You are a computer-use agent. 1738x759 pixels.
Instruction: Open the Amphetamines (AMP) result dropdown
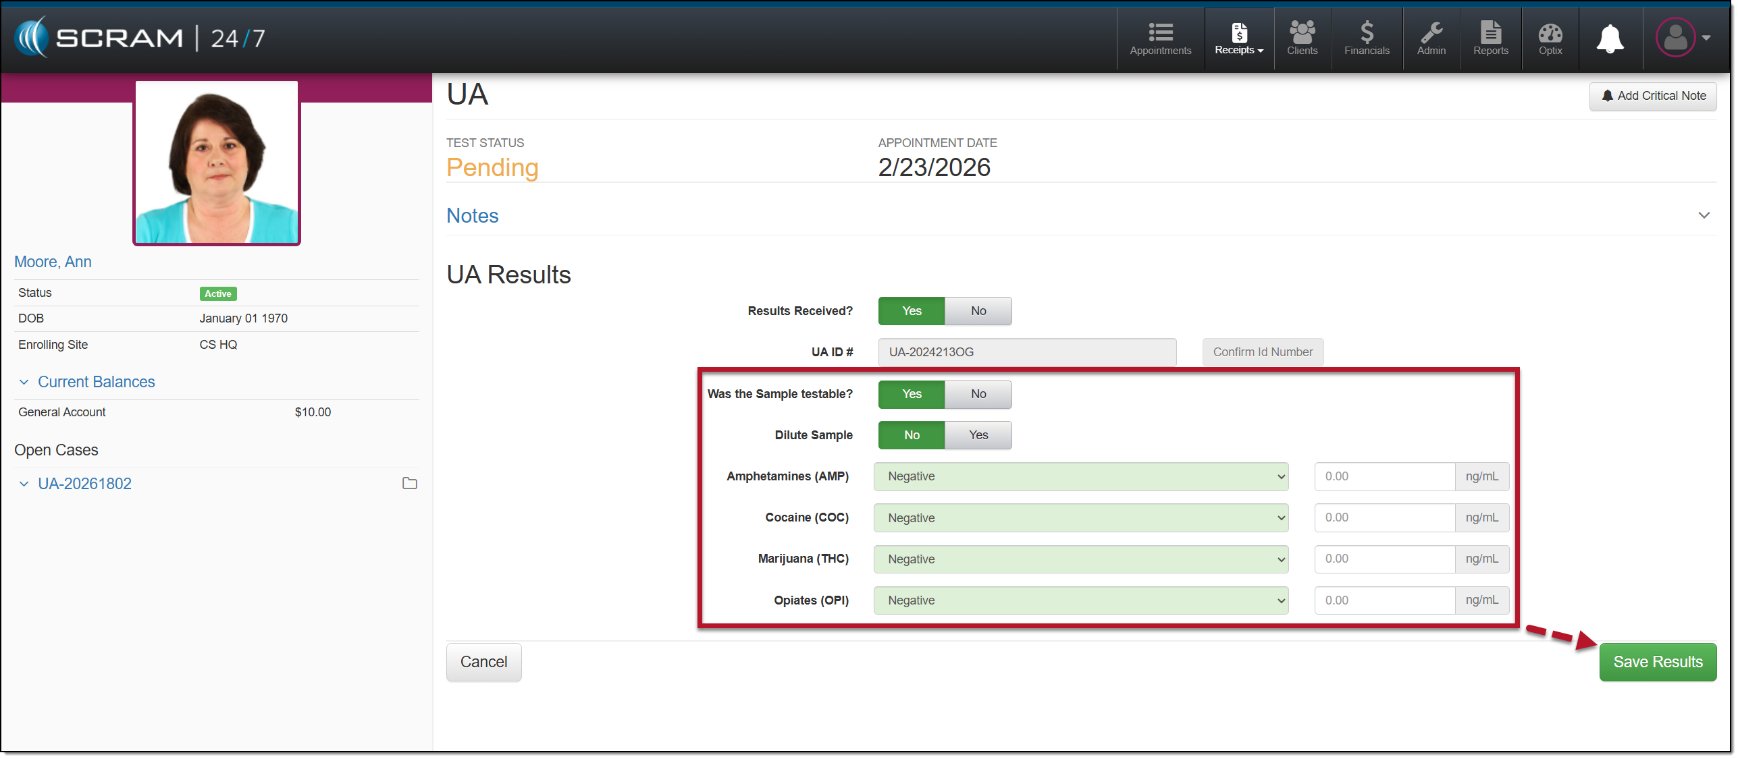pos(1080,476)
